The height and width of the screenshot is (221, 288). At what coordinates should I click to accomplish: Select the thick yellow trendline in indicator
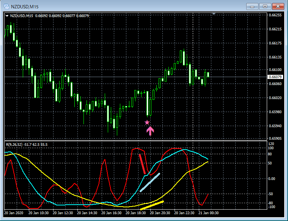tap(152, 205)
